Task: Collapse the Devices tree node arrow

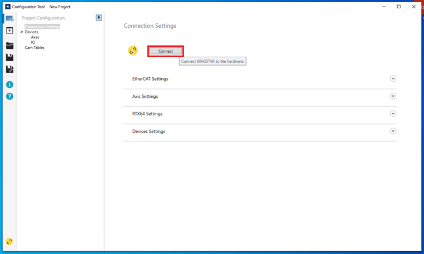Action: tap(22, 32)
